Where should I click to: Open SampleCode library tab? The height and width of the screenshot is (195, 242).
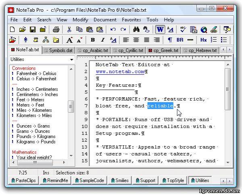[x=90, y=180]
